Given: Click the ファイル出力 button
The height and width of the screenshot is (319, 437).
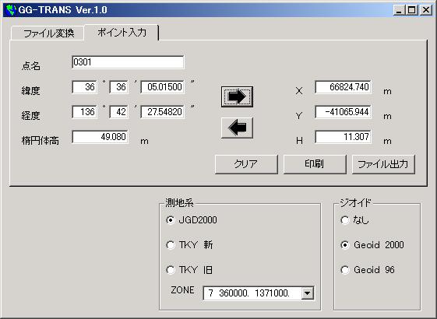Looking at the screenshot, I should (x=383, y=164).
